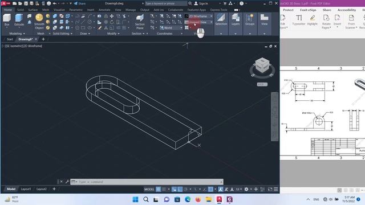Click the WCS label below the ViewCube

(x=262, y=84)
